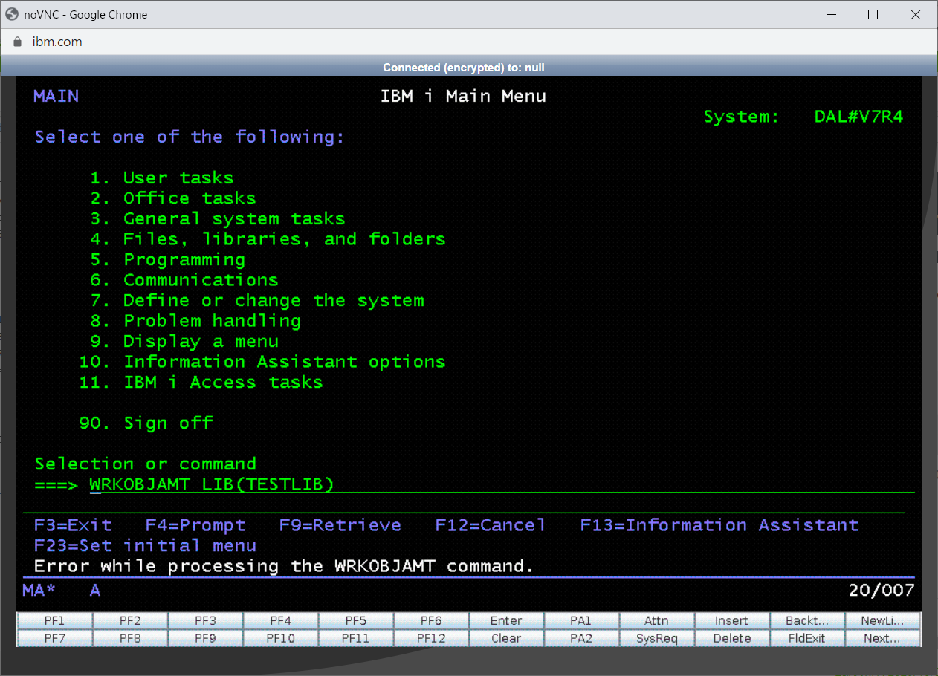Screen dimensions: 938x676
Task: Click the SysReq key button
Action: [657, 638]
